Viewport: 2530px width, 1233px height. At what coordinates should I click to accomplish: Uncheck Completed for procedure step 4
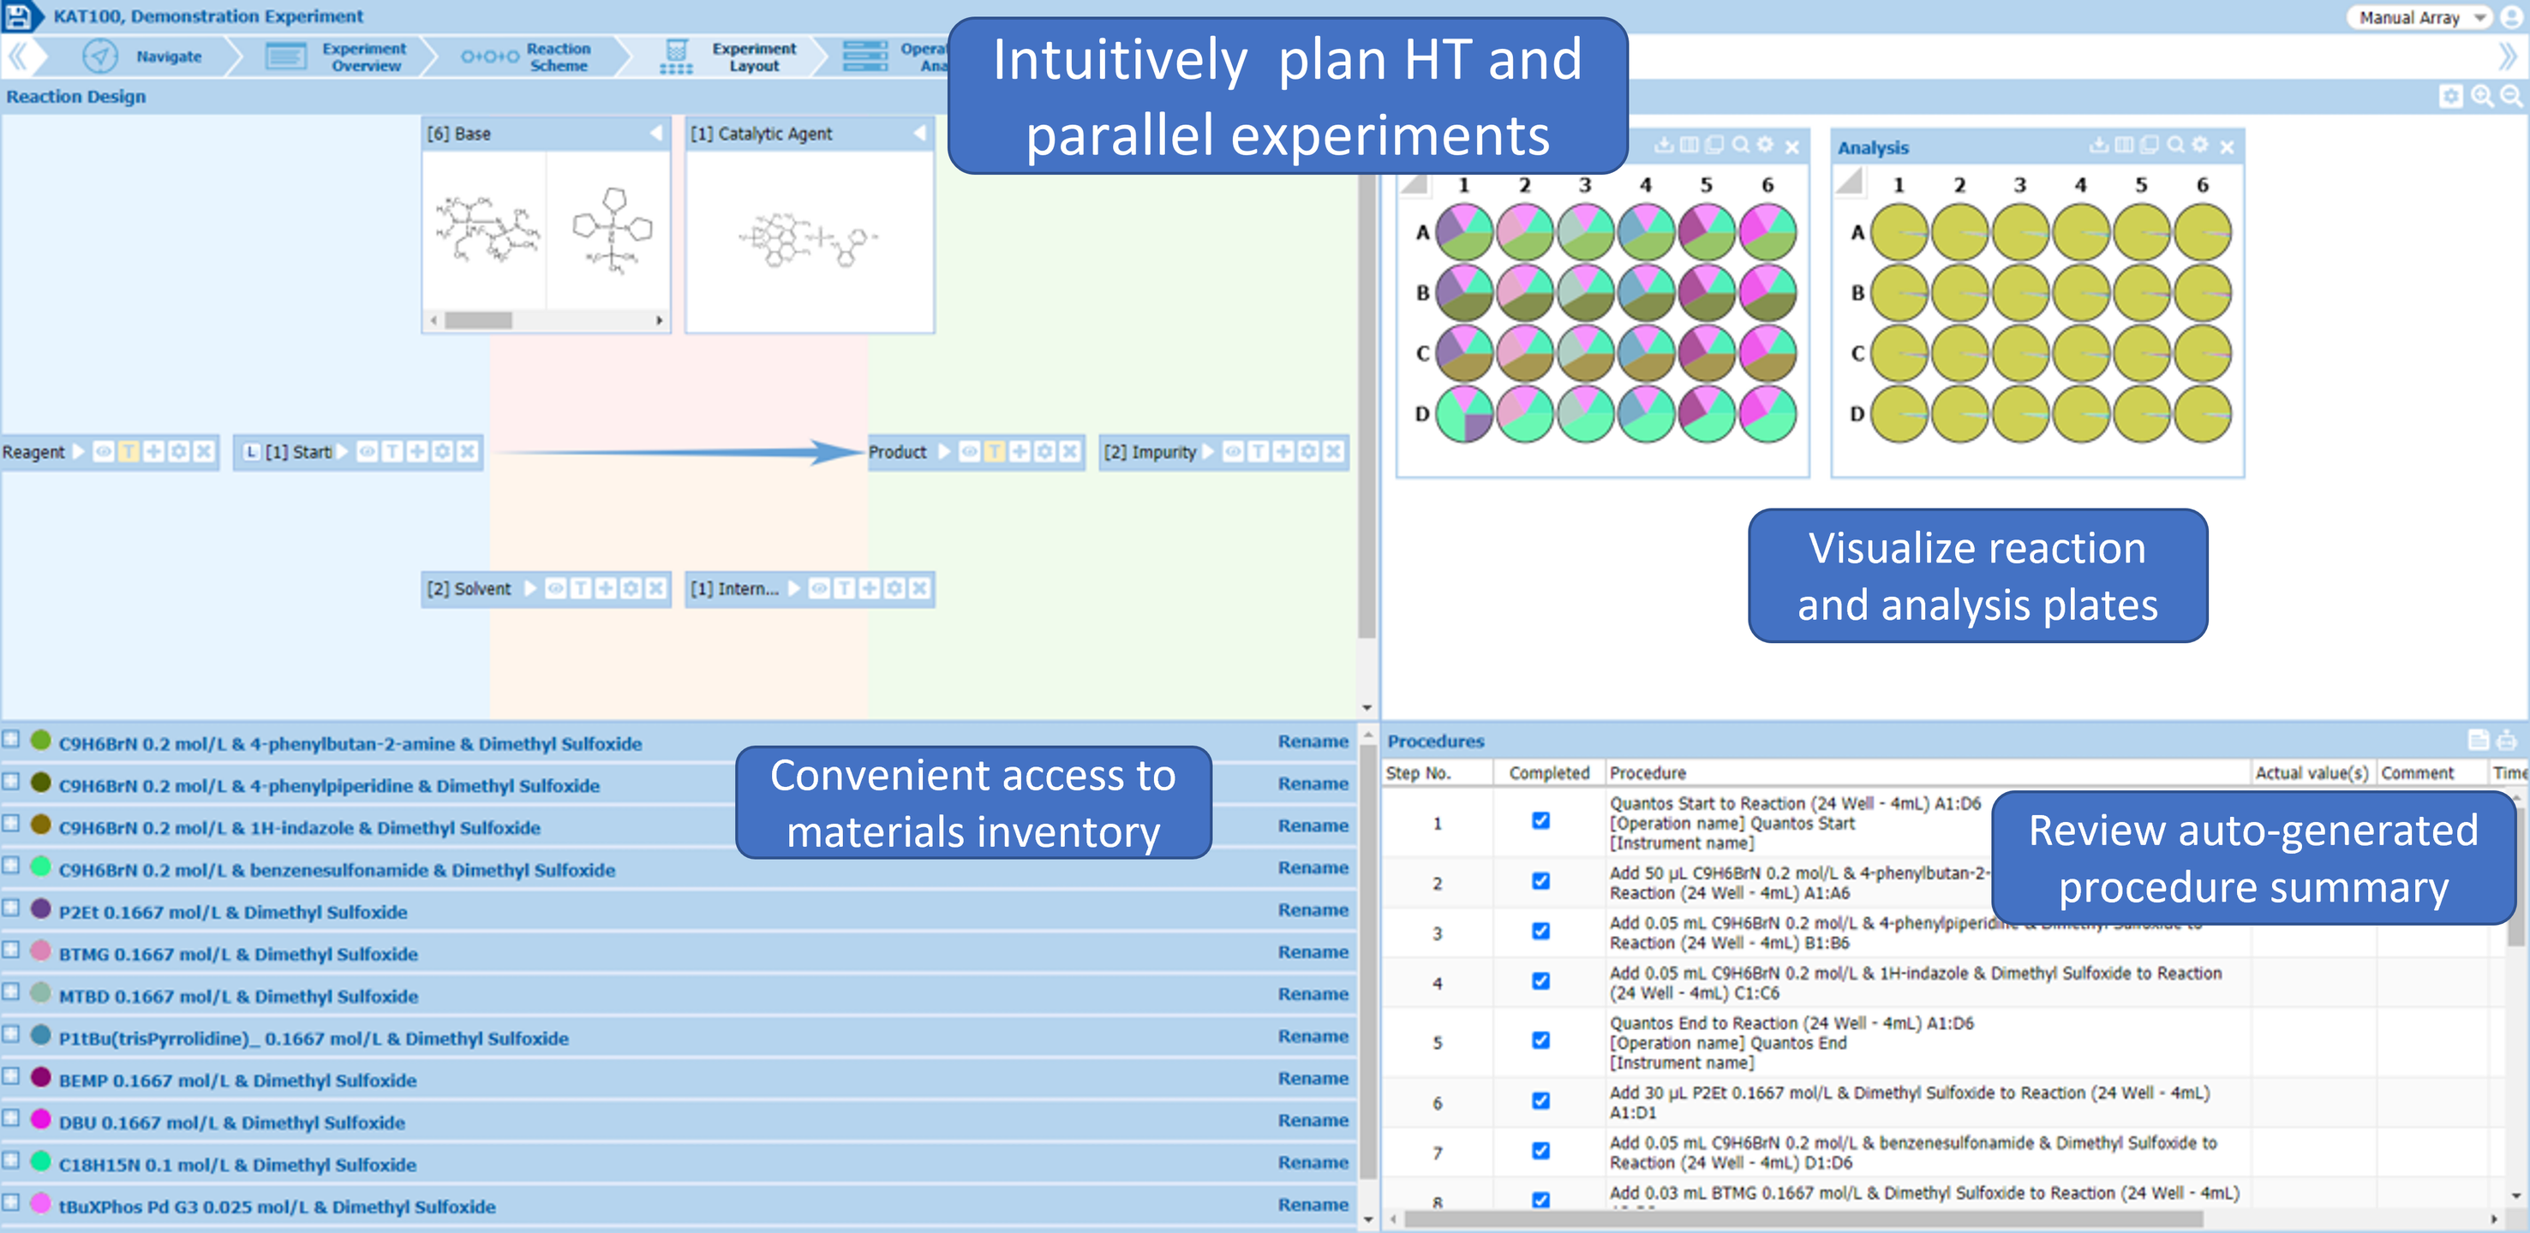pyautogui.click(x=1541, y=980)
